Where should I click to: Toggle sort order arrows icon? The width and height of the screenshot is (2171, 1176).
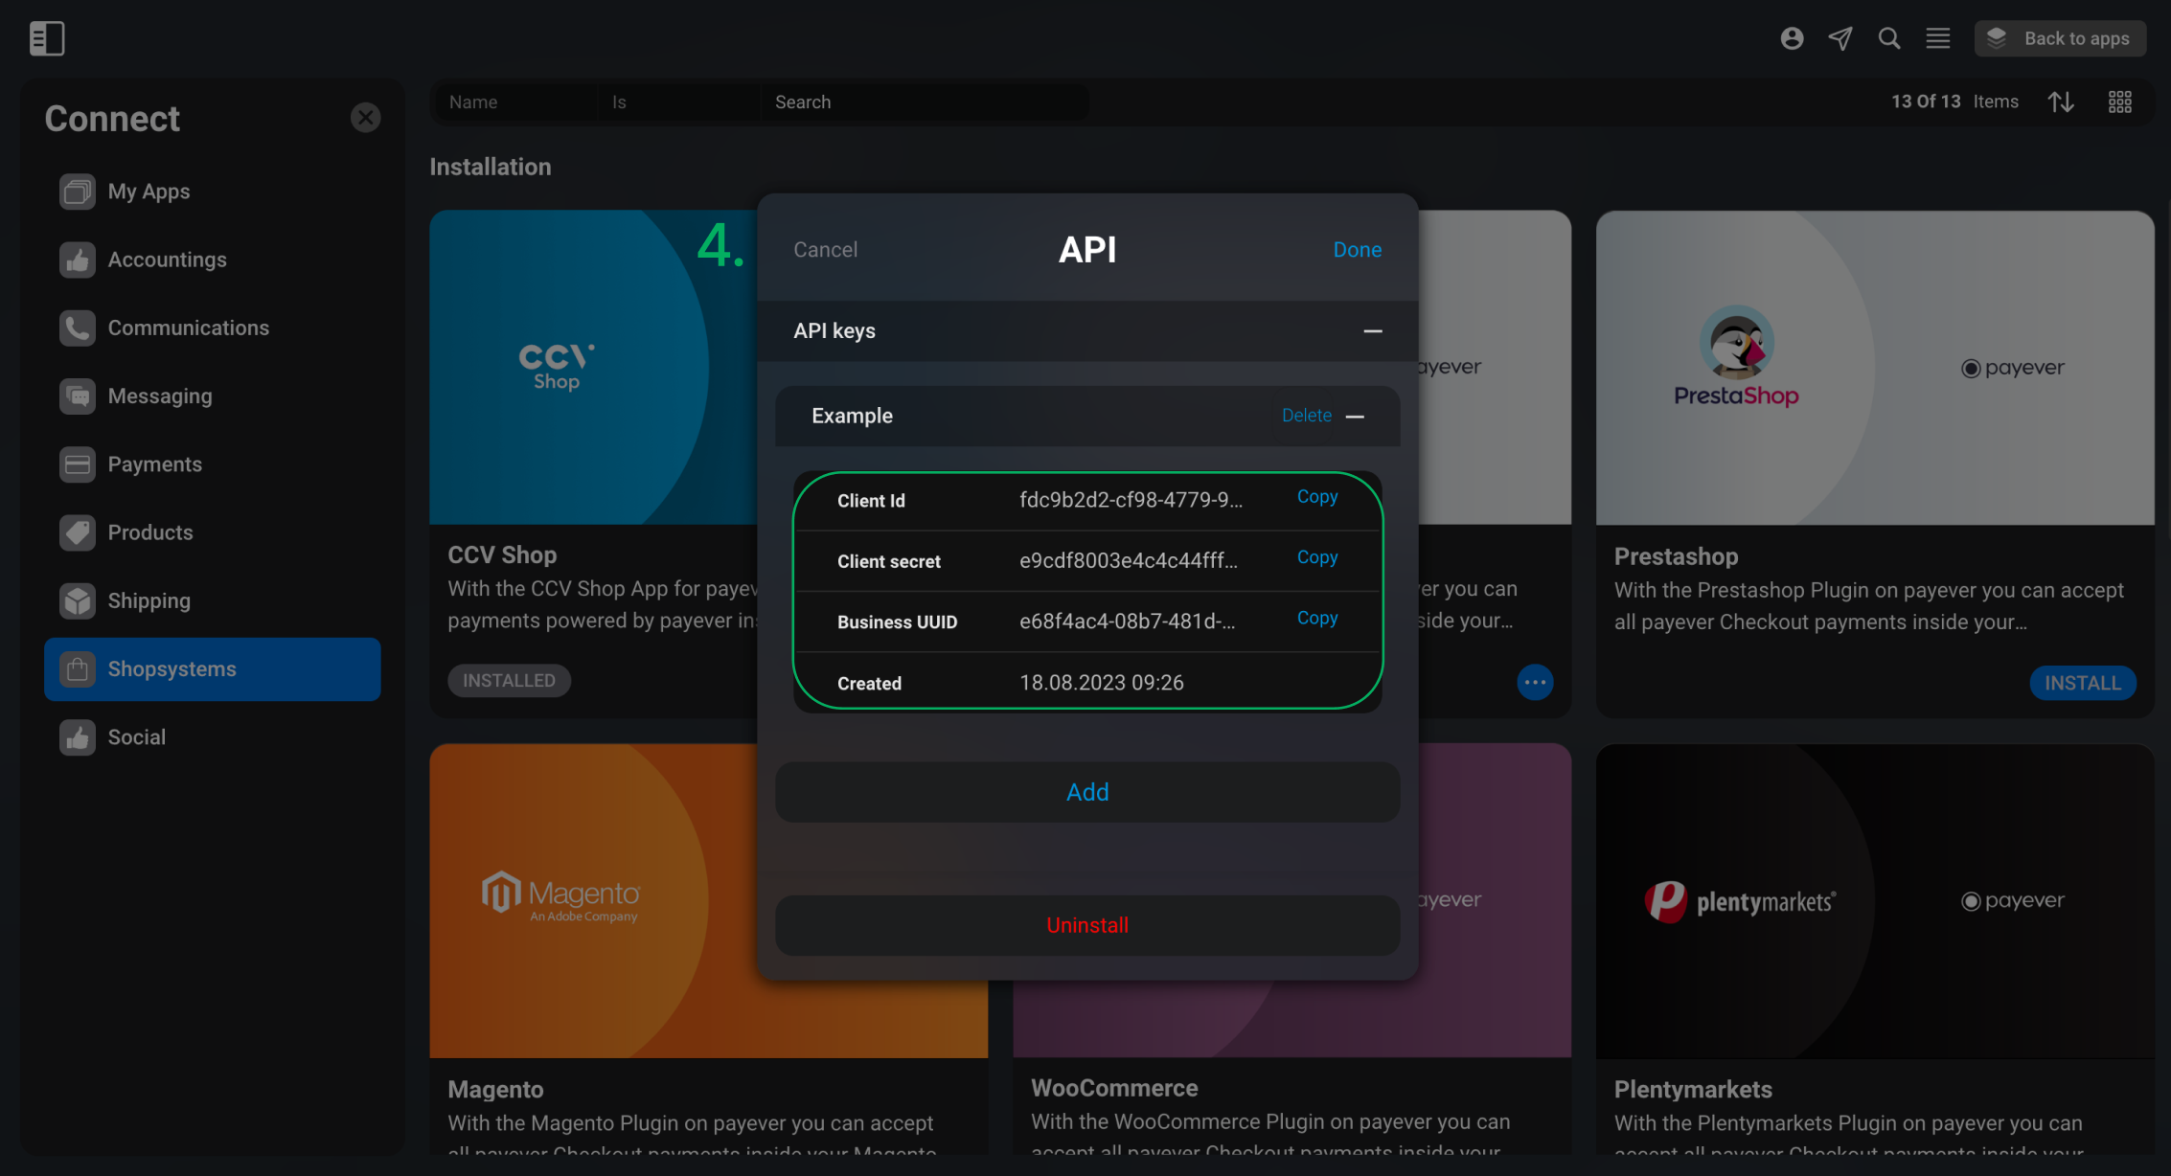coord(2061,102)
